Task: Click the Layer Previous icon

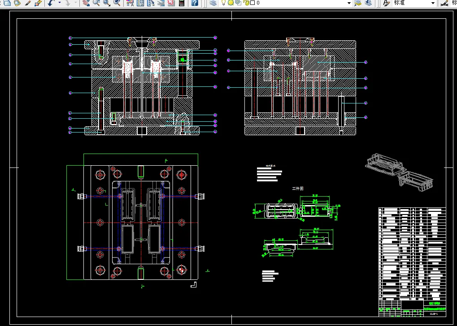Action: click(368, 3)
